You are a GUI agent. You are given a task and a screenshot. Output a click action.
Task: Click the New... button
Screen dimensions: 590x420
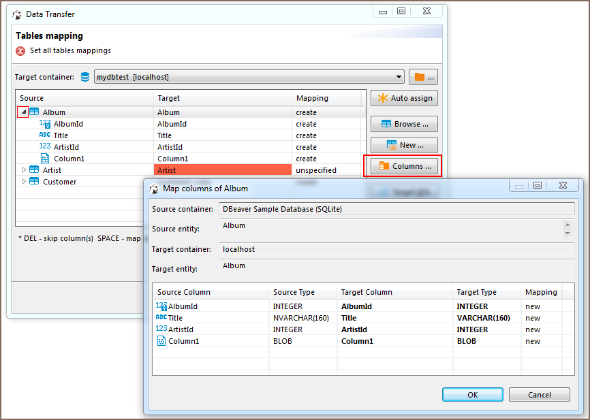[404, 145]
